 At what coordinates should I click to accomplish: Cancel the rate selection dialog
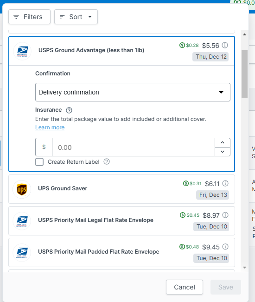coord(185,287)
